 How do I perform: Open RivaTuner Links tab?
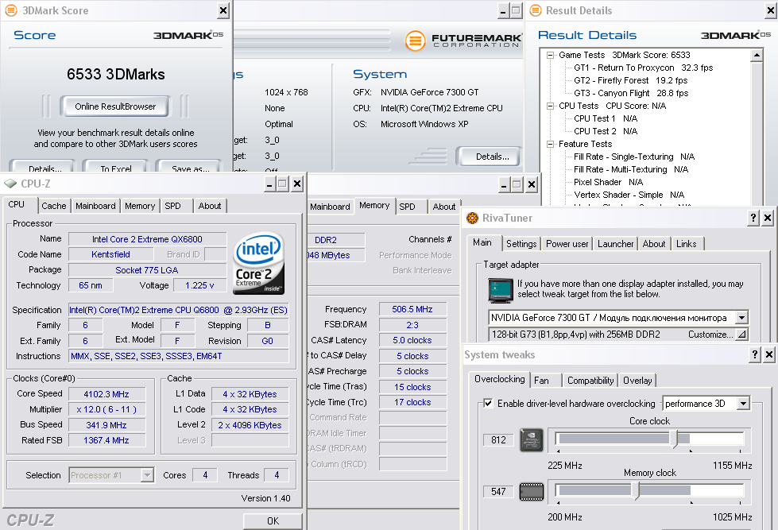pyautogui.click(x=686, y=244)
